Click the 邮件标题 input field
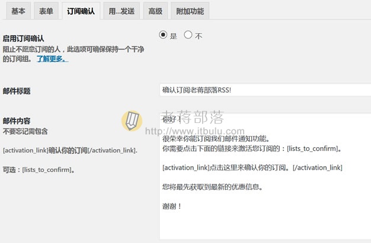This screenshot has height=243, width=371. 266,90
